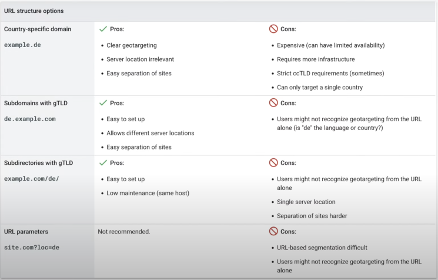Click the Clear geotargeting bullet item
438x280 pixels.
(132, 45)
